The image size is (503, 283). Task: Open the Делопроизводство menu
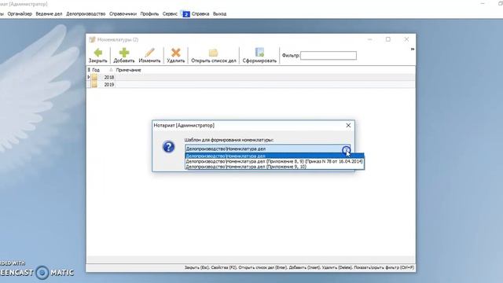[x=86, y=14]
